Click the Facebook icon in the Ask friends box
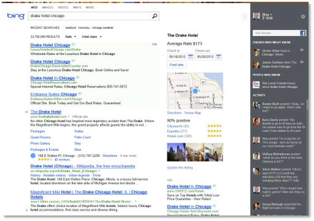Image resolution: width=314 pixels, height=221 pixels. pyautogui.click(x=303, y=33)
